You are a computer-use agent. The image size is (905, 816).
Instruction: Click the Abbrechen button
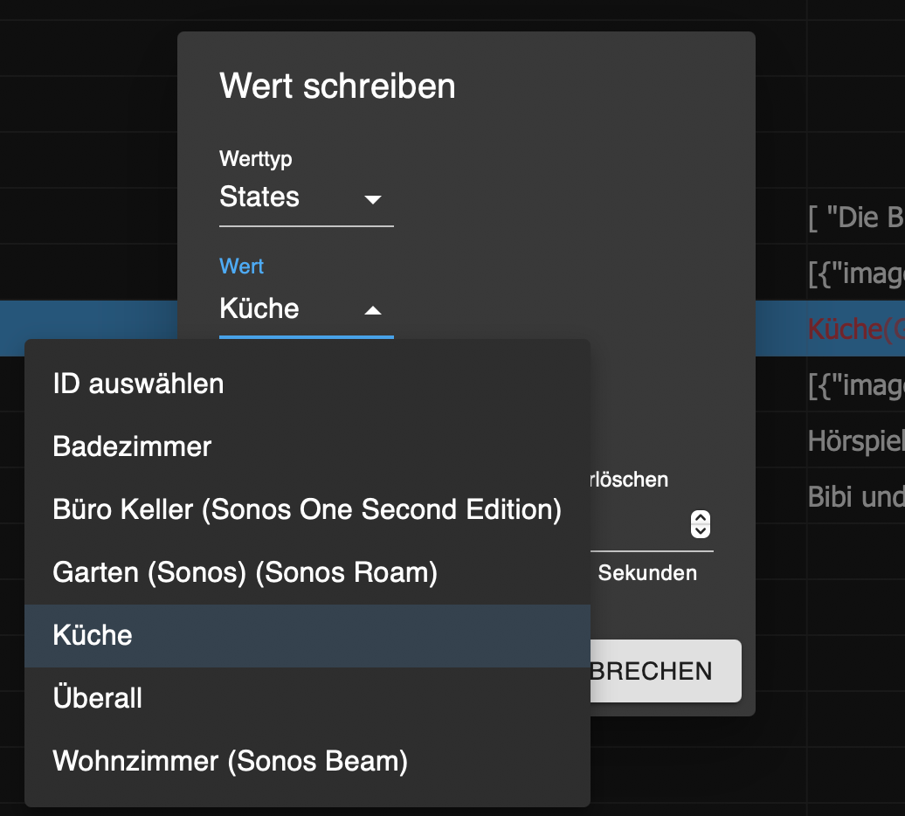tap(665, 671)
